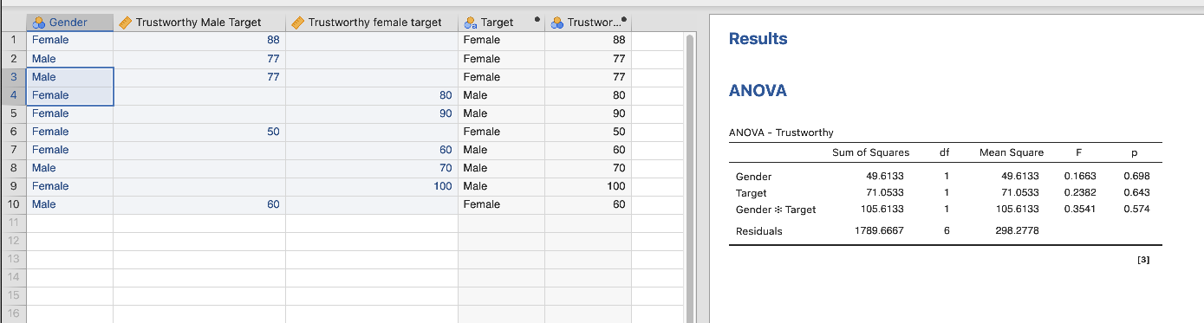Click the nominal icon in Gender column header
Image resolution: width=1204 pixels, height=323 pixels.
[x=38, y=23]
